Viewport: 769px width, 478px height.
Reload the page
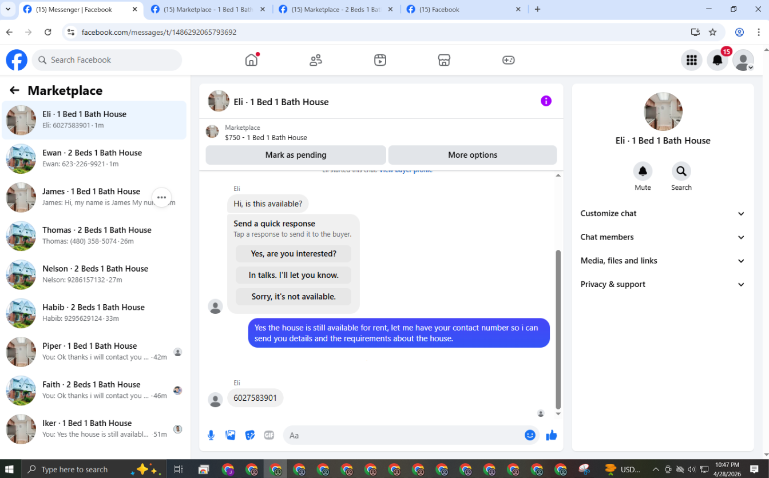[48, 32]
